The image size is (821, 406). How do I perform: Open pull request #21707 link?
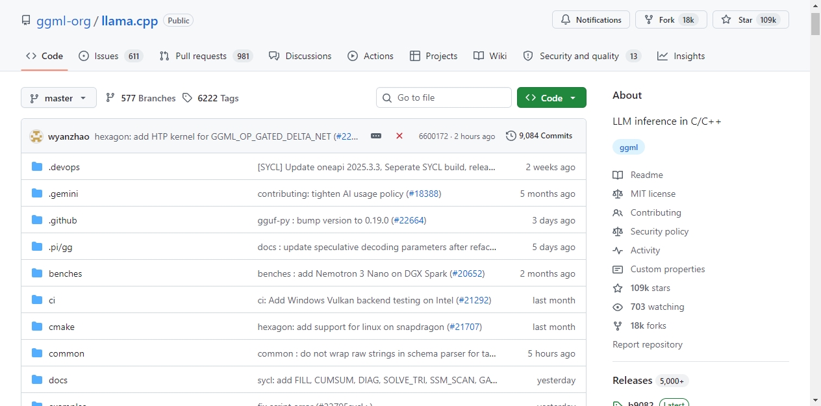[x=464, y=327]
